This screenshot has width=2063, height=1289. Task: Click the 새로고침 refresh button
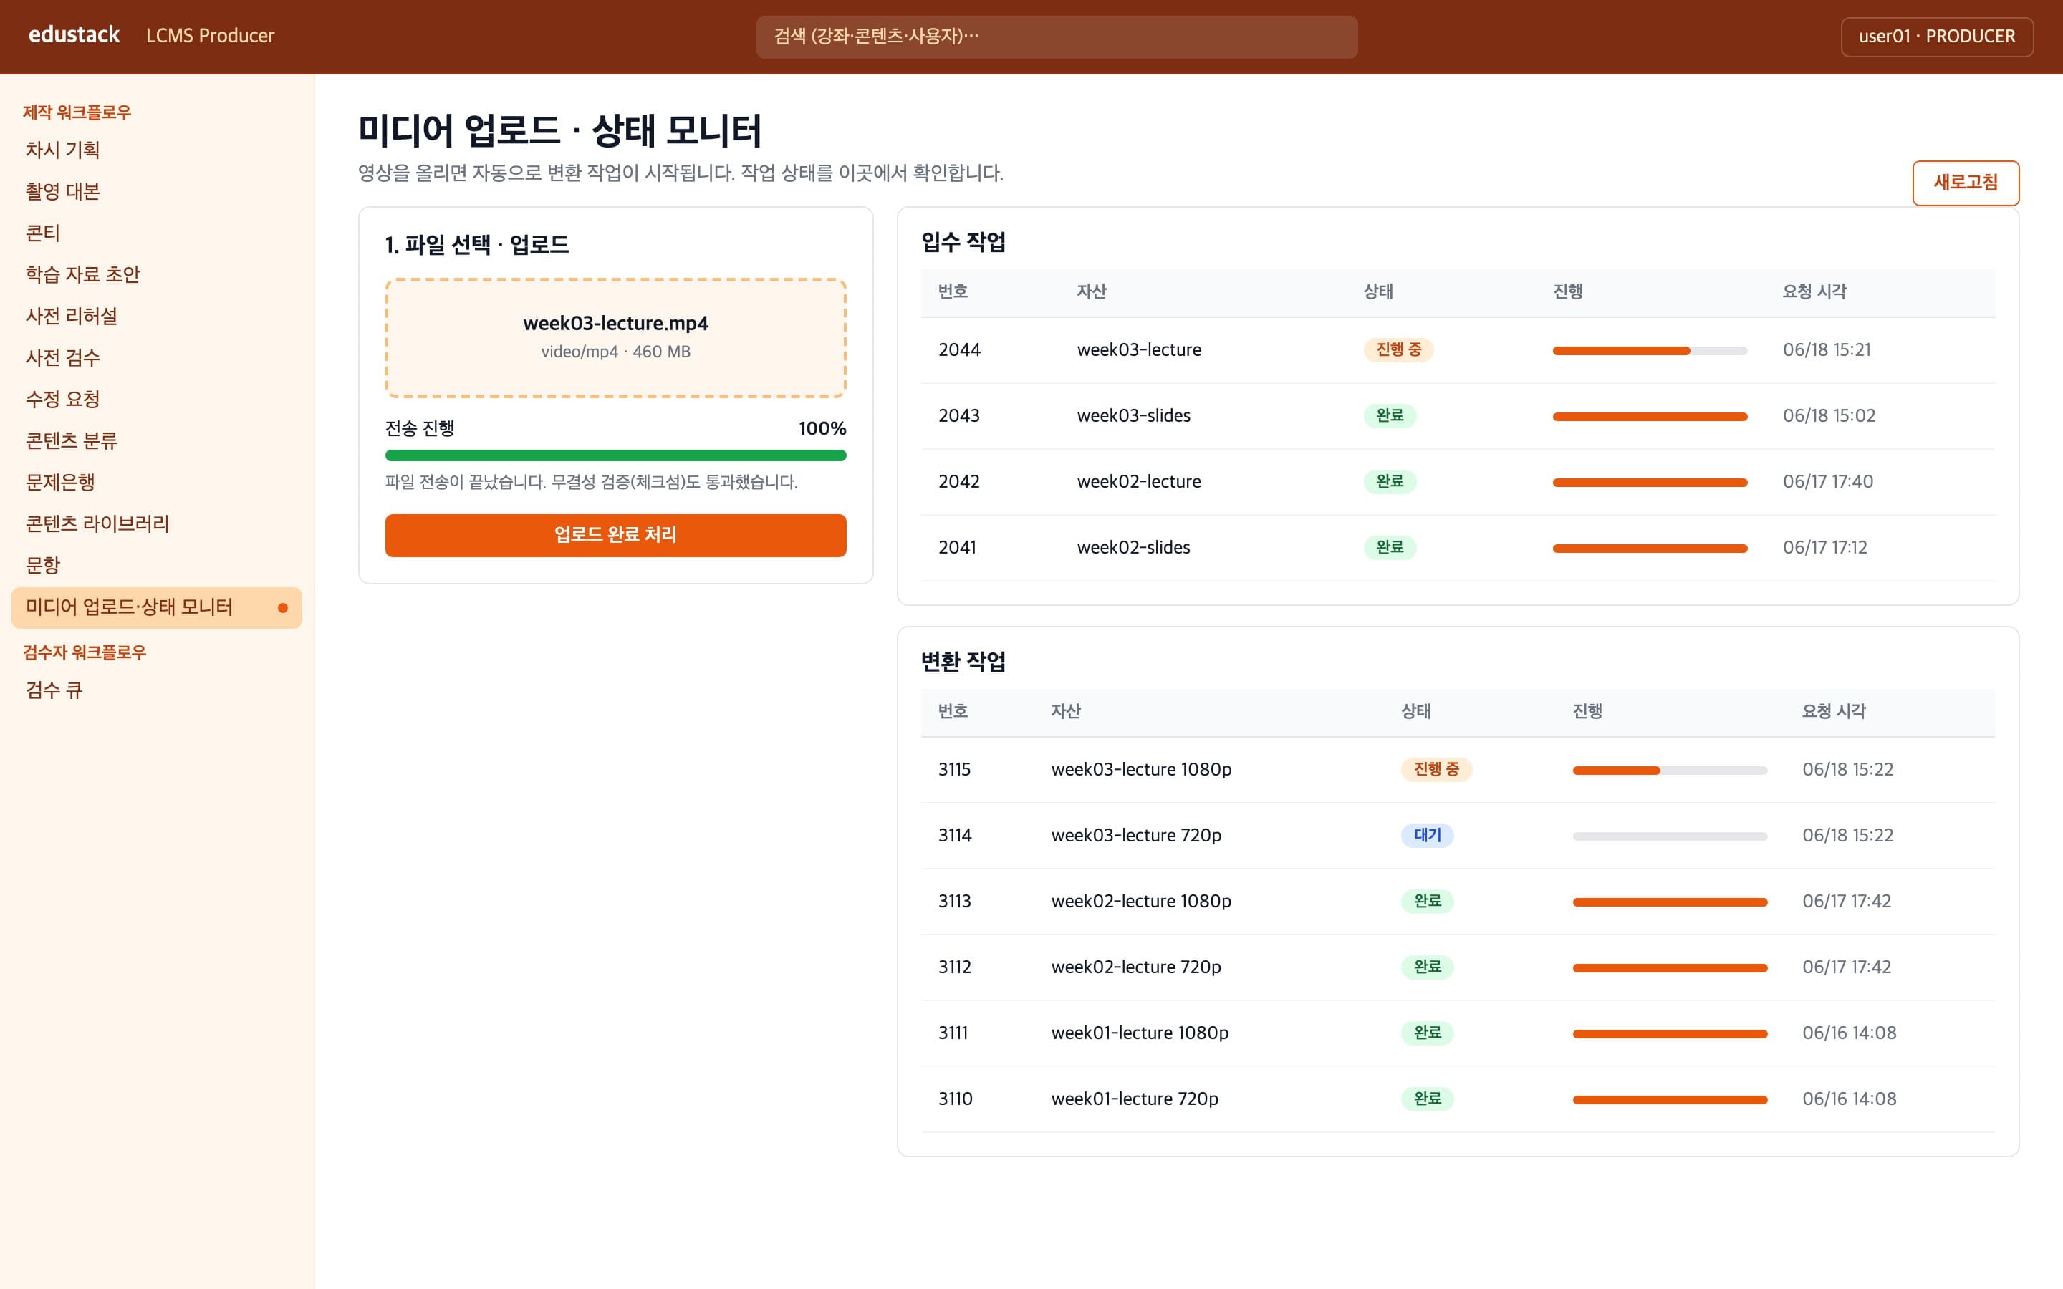pyautogui.click(x=1965, y=183)
